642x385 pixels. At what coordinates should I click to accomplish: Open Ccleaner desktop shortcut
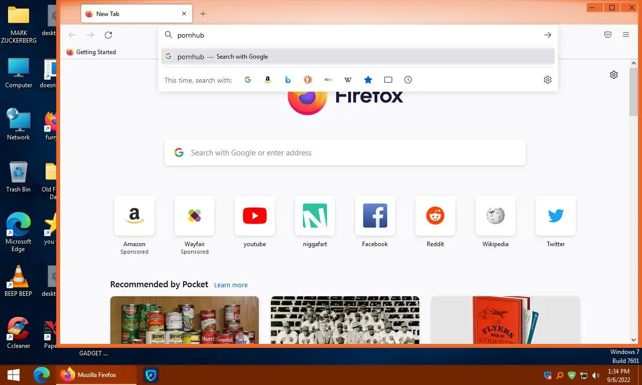click(19, 333)
